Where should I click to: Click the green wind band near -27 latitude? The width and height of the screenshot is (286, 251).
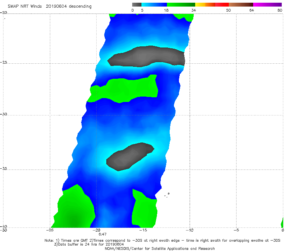[x=123, y=89]
